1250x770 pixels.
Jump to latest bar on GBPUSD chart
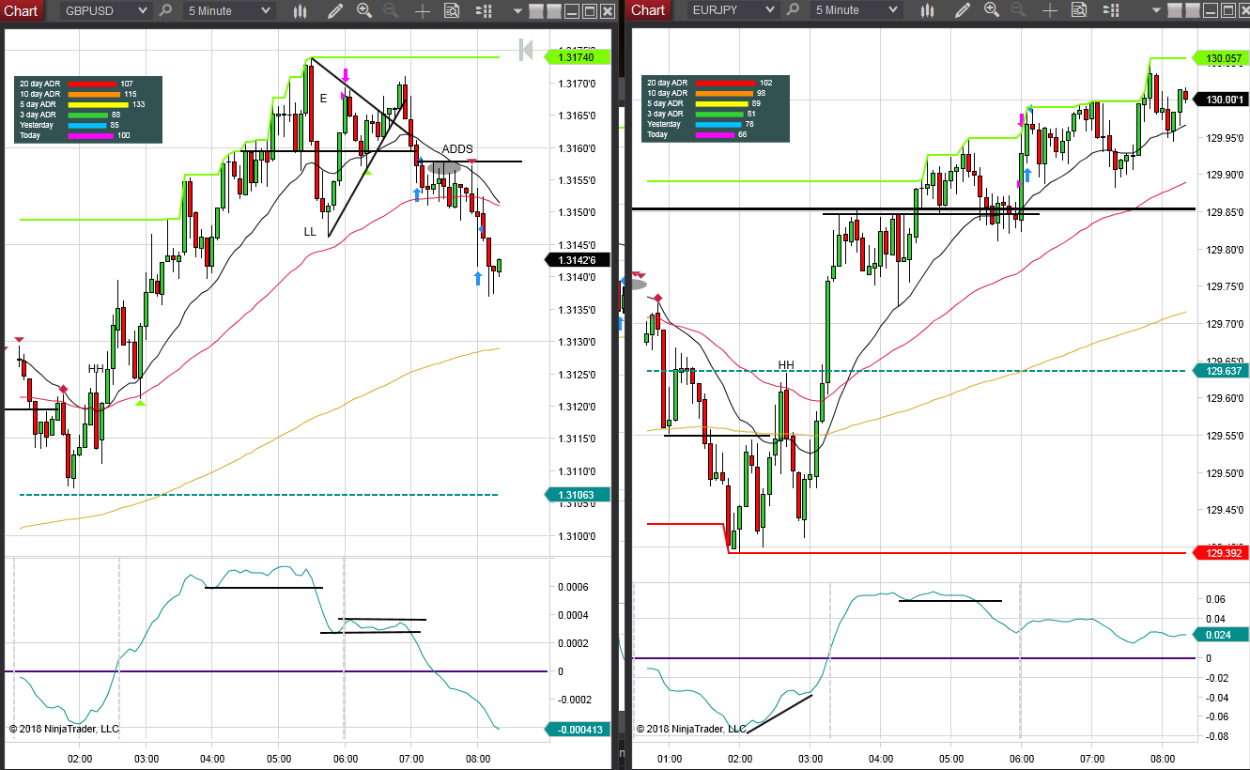[x=525, y=49]
